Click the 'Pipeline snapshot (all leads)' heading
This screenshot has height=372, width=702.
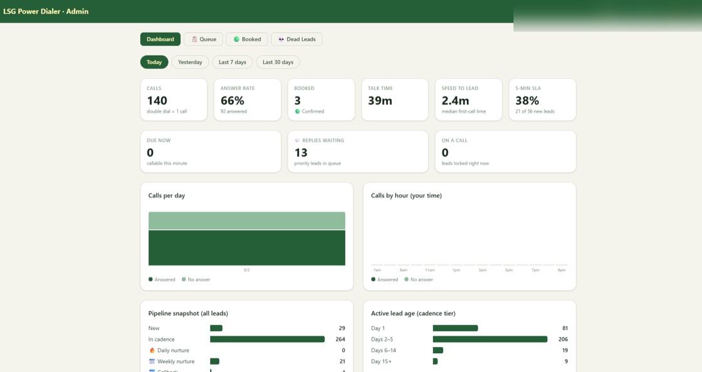188,313
